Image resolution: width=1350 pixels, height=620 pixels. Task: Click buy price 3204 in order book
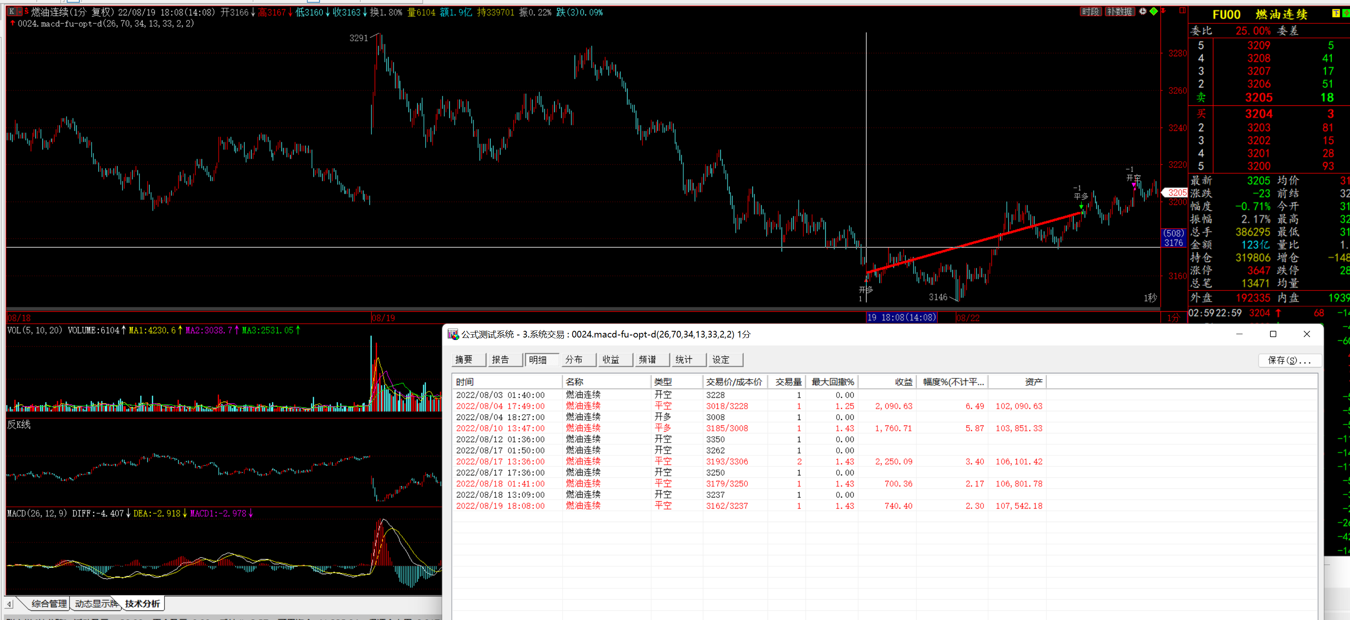pyautogui.click(x=1259, y=114)
